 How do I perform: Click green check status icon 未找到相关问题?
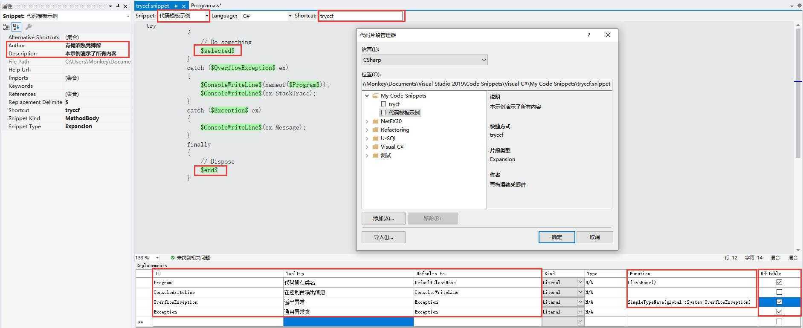(172, 258)
